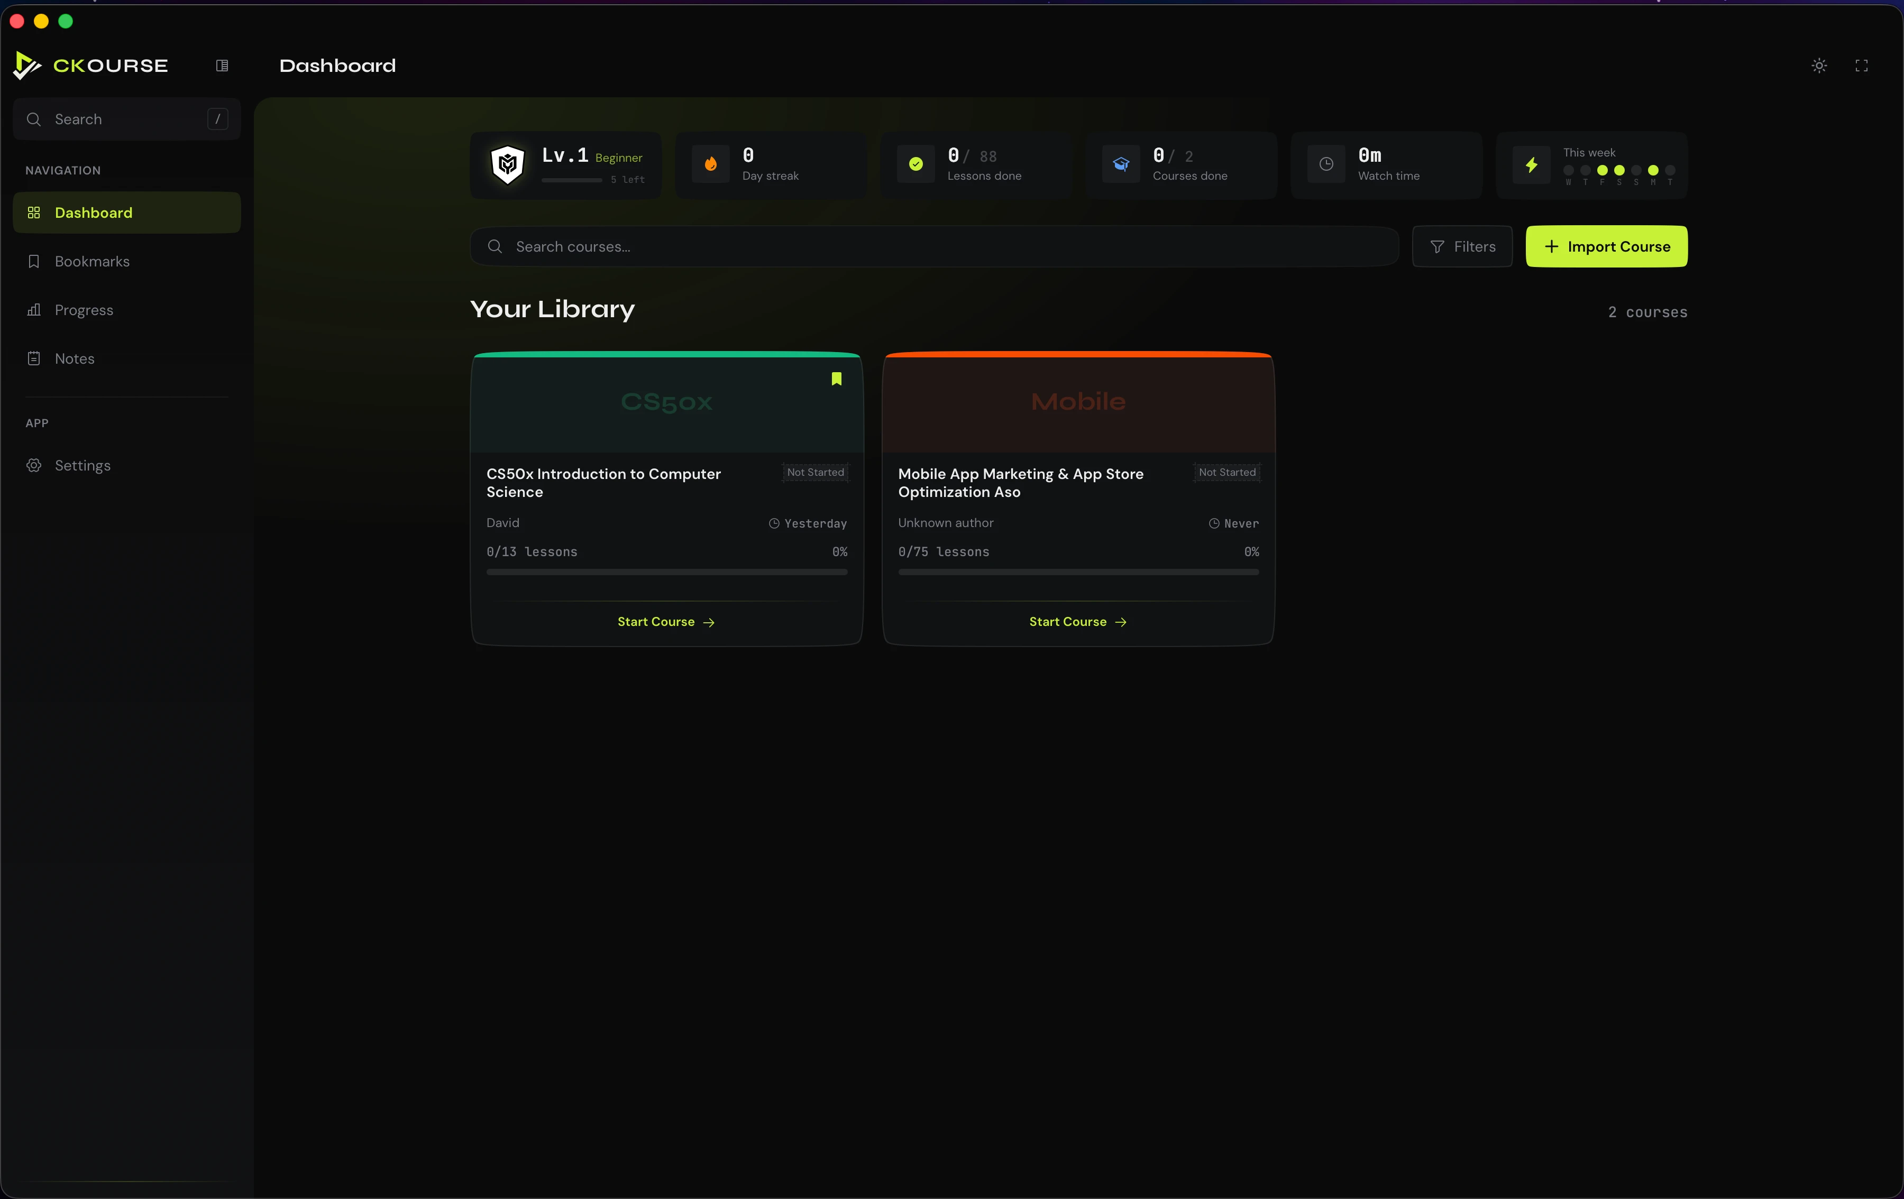1904x1199 pixels.
Task: Toggle the light/dark theme sun icon
Action: click(1819, 66)
